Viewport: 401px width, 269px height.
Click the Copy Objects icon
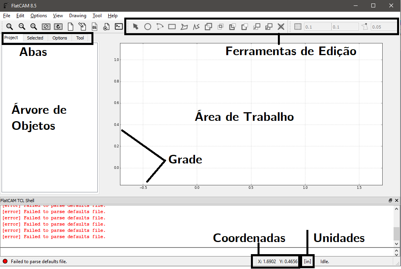(x=269, y=27)
